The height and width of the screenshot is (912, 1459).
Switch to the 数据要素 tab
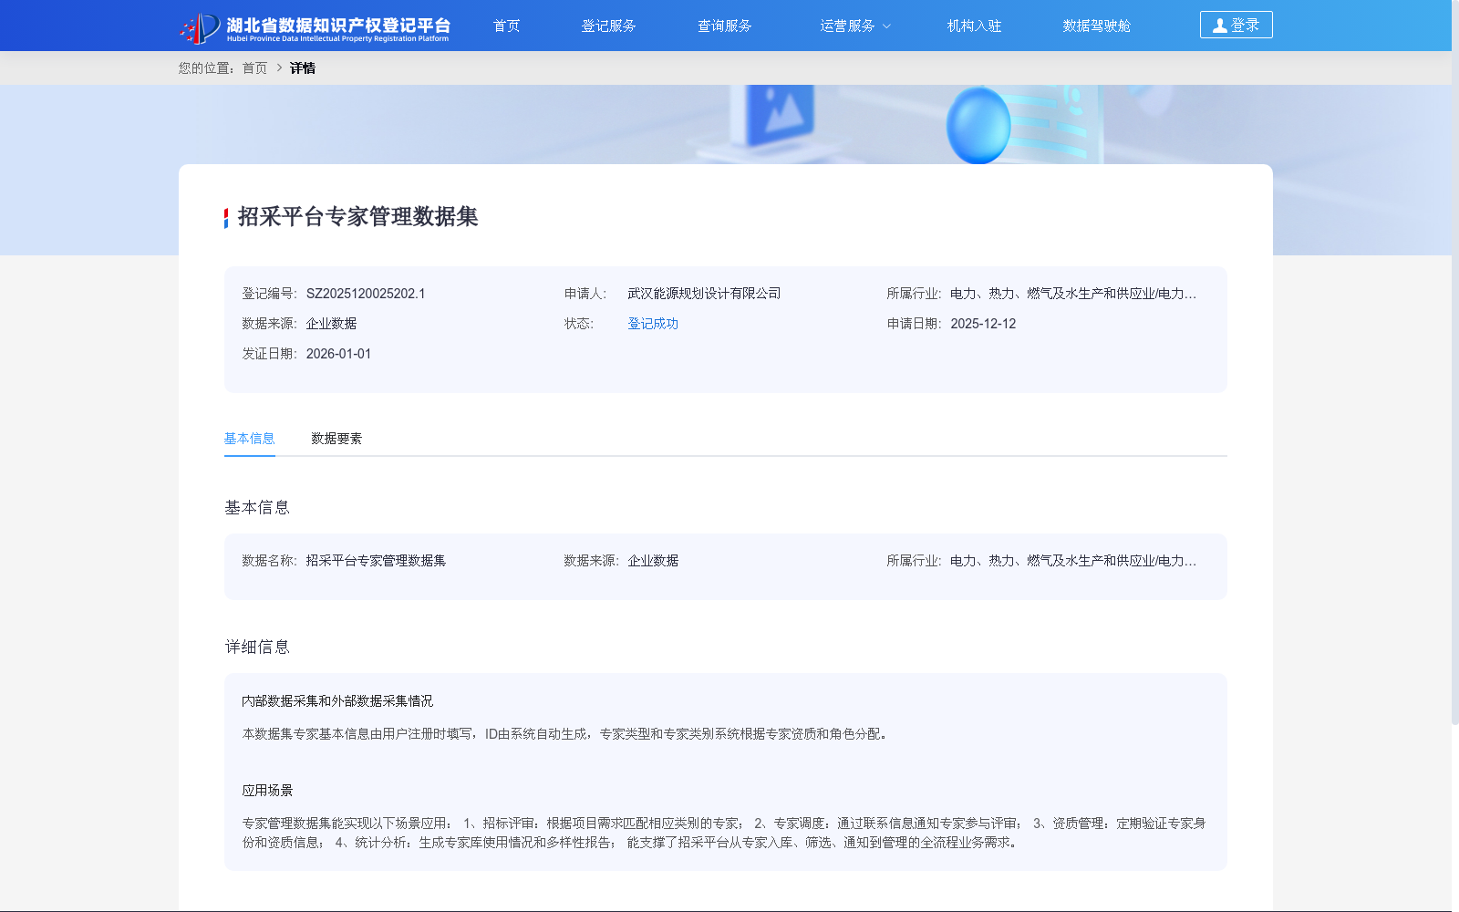coord(336,439)
